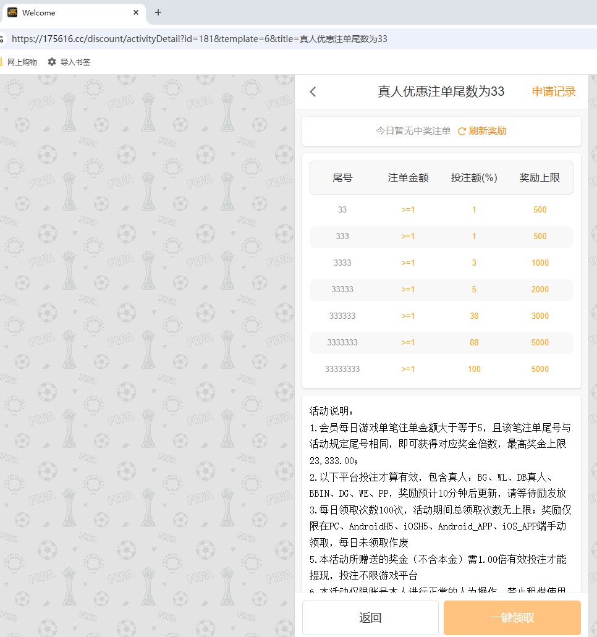Click the refresh rewards circular arrow icon
597x637 pixels.
tap(462, 132)
